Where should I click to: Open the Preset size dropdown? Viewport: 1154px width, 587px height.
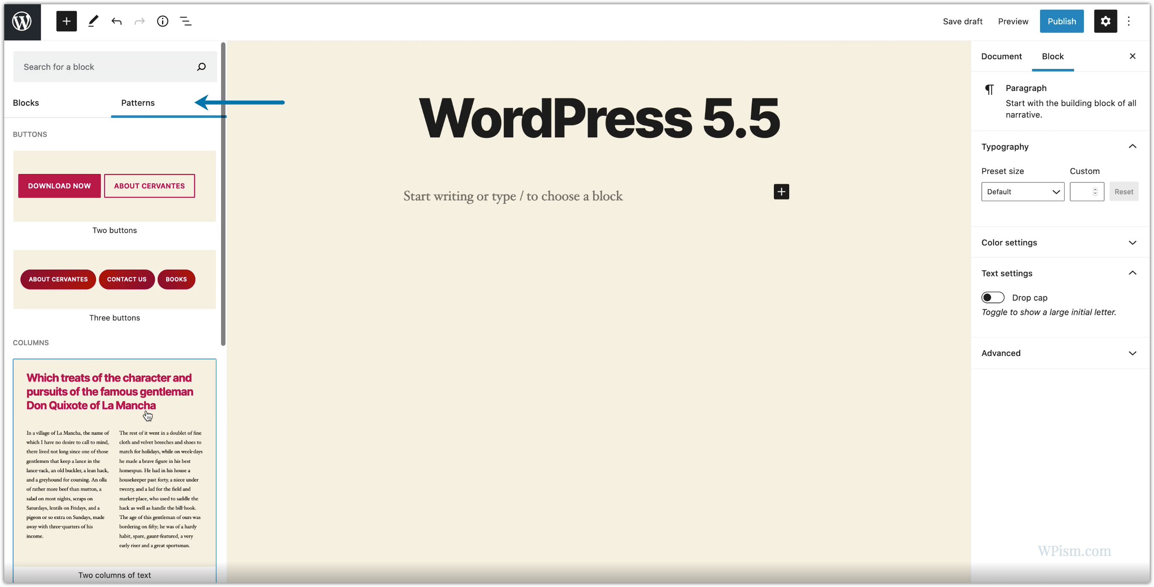1023,191
